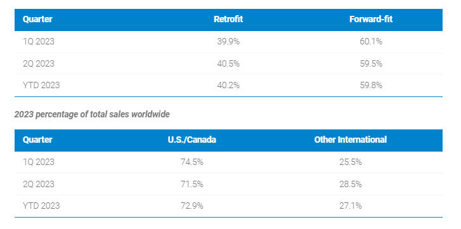The height and width of the screenshot is (229, 461).
Task: Click the Quarter header in the first table
Action: [37, 20]
